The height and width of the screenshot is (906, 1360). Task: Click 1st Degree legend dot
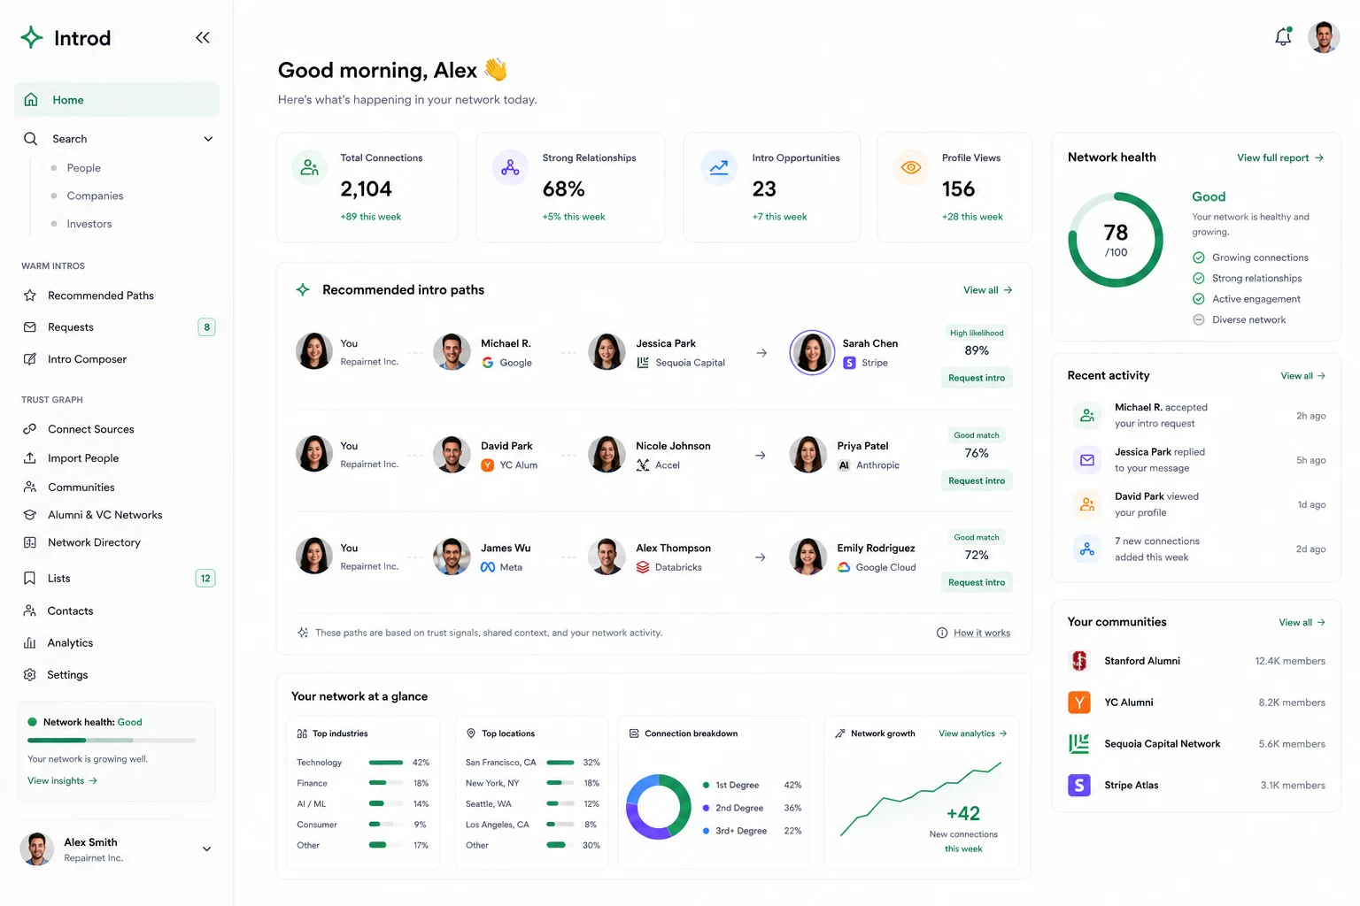coord(706,785)
